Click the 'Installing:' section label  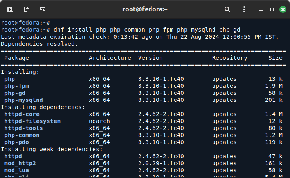[20, 72]
